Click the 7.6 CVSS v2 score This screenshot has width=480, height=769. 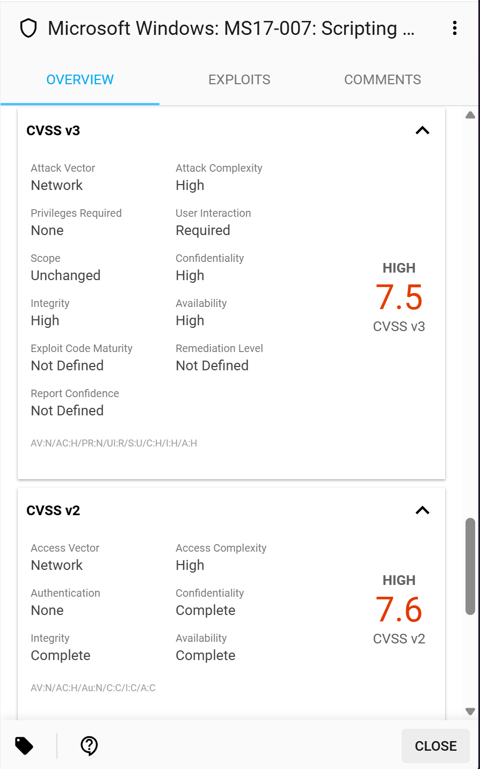(x=399, y=610)
